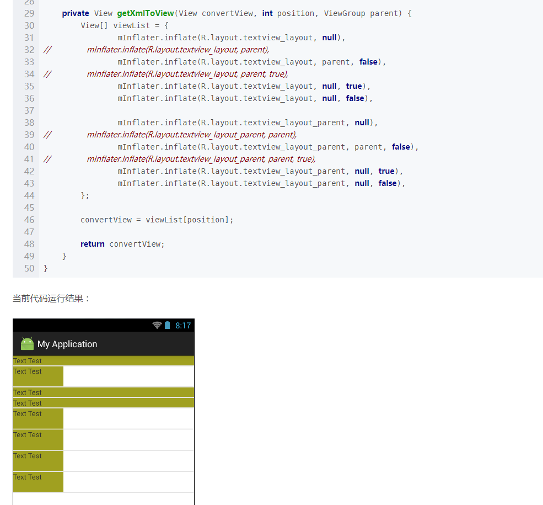Click the 'false' keyword on line 43
Viewport: 543px width, 505px height.
click(x=388, y=183)
